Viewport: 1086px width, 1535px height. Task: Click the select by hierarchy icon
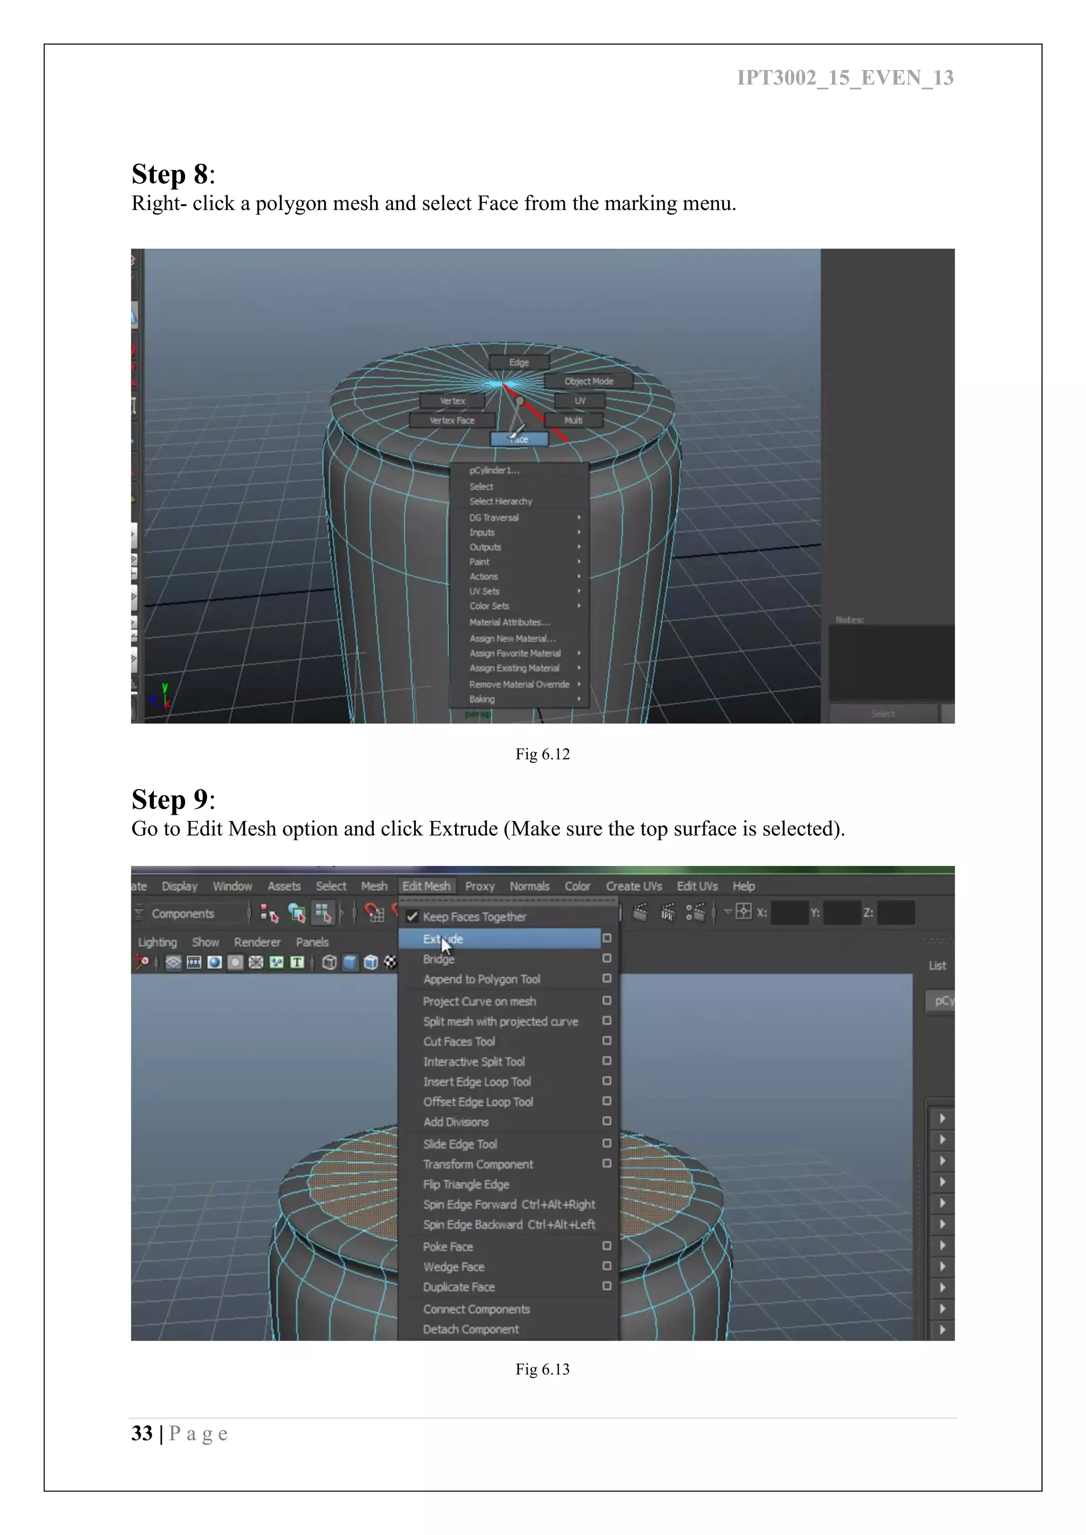(269, 913)
